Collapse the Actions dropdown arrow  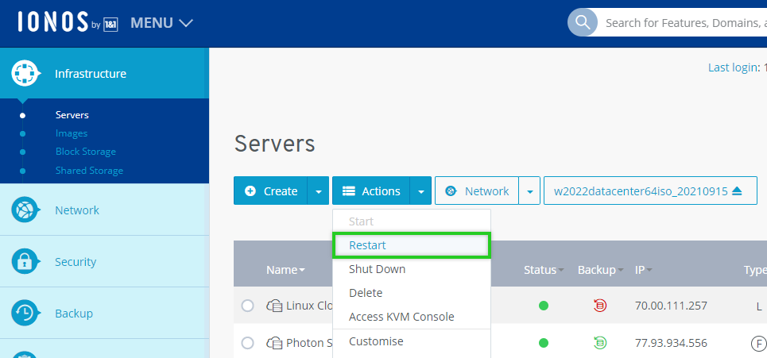420,191
